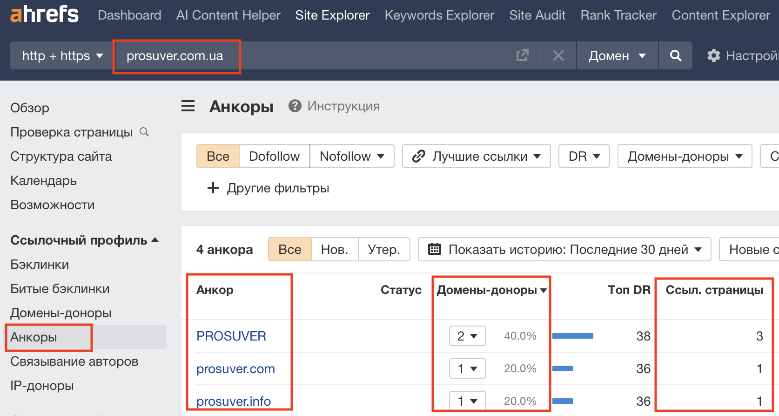Click Другие фильтры to add filters
This screenshot has width=779, height=416.
278,188
